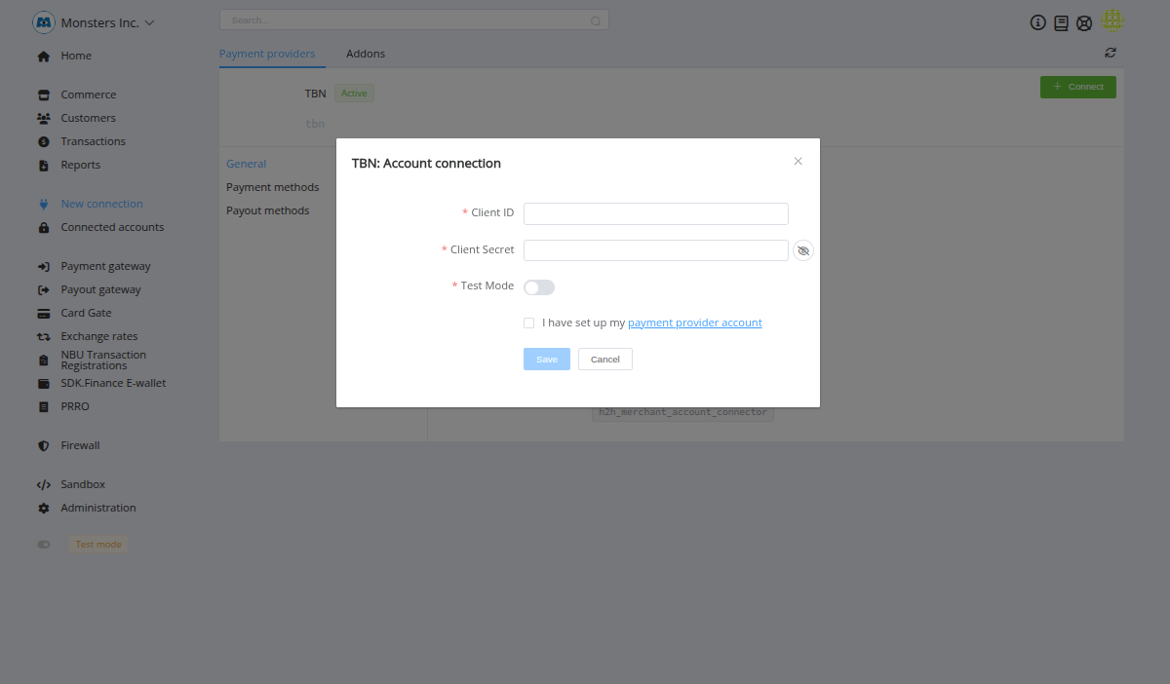Click the Firewall shield icon
The height and width of the screenshot is (684, 1170).
click(x=43, y=446)
